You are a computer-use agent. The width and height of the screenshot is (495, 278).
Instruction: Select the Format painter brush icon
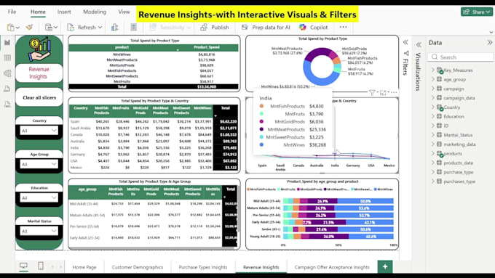tap(29, 28)
